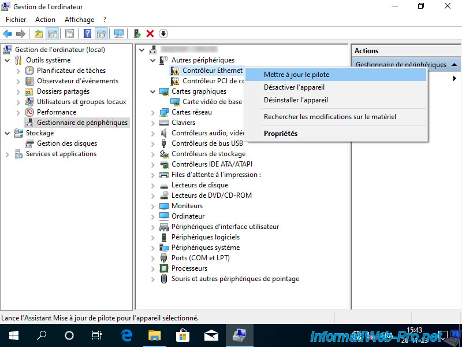Select Gestion des disques icon
Viewport: 462px width, 347px height.
29,143
